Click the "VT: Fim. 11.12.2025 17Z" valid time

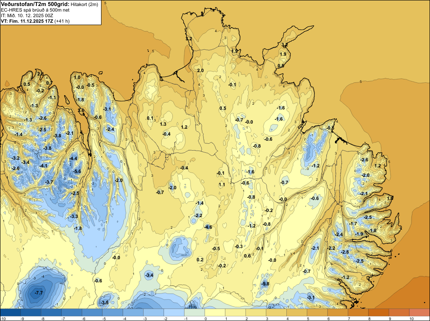click(x=27, y=21)
